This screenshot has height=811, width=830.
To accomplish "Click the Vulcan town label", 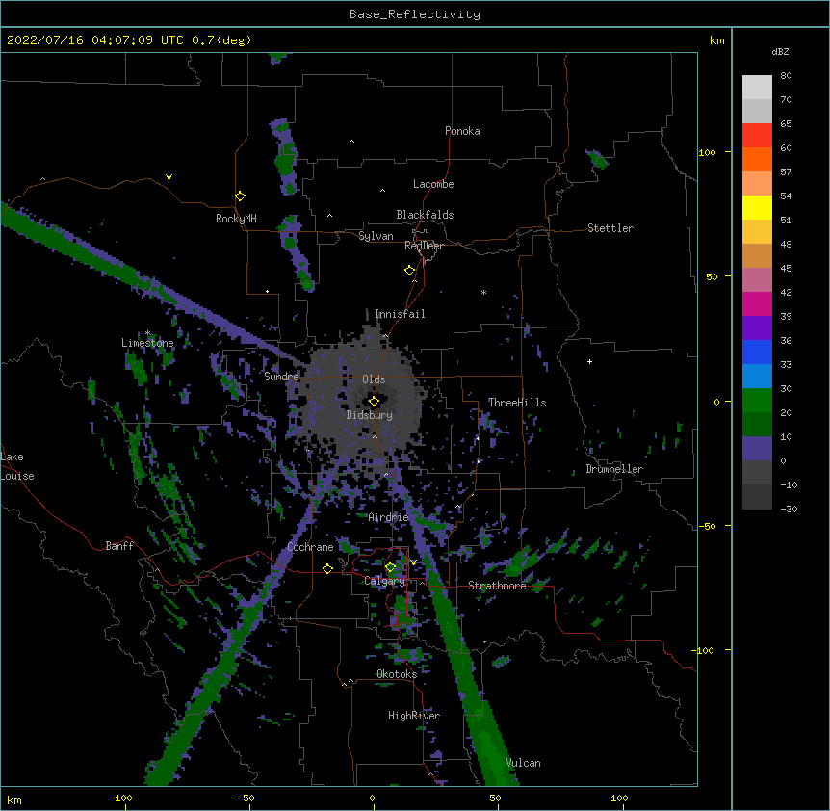I will pyautogui.click(x=523, y=763).
